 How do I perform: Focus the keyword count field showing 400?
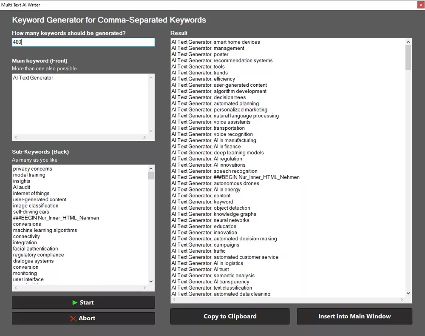83,42
